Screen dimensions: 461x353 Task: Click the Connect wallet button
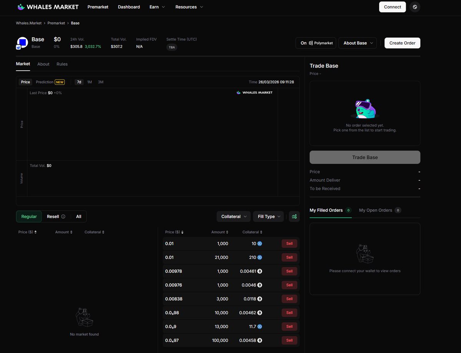392,7
